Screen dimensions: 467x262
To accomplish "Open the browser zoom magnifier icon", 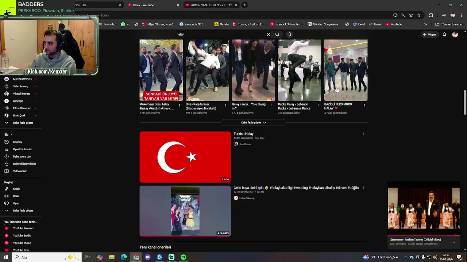I will click(x=403, y=15).
